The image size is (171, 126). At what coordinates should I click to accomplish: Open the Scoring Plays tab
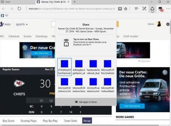(x=29, y=121)
